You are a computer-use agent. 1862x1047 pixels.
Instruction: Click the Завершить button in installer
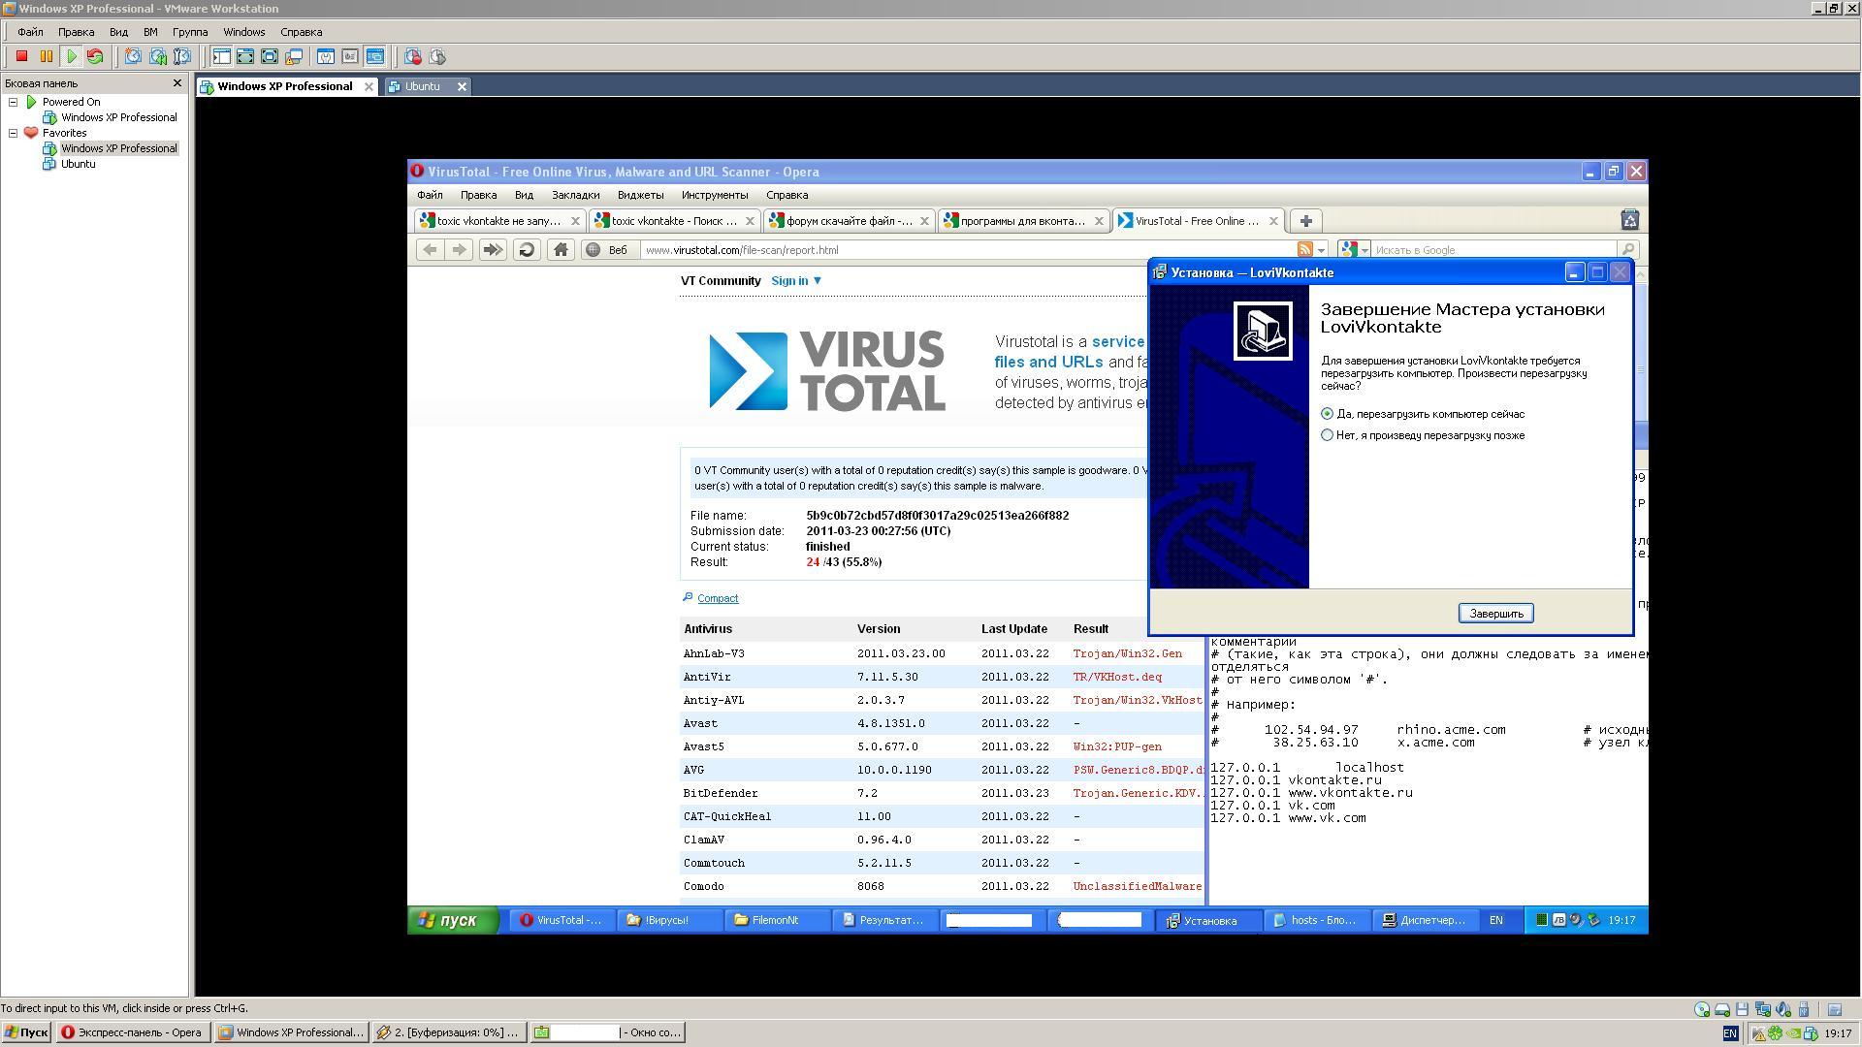(1495, 614)
